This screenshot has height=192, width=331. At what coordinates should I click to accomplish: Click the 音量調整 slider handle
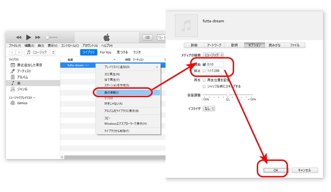coord(228,95)
